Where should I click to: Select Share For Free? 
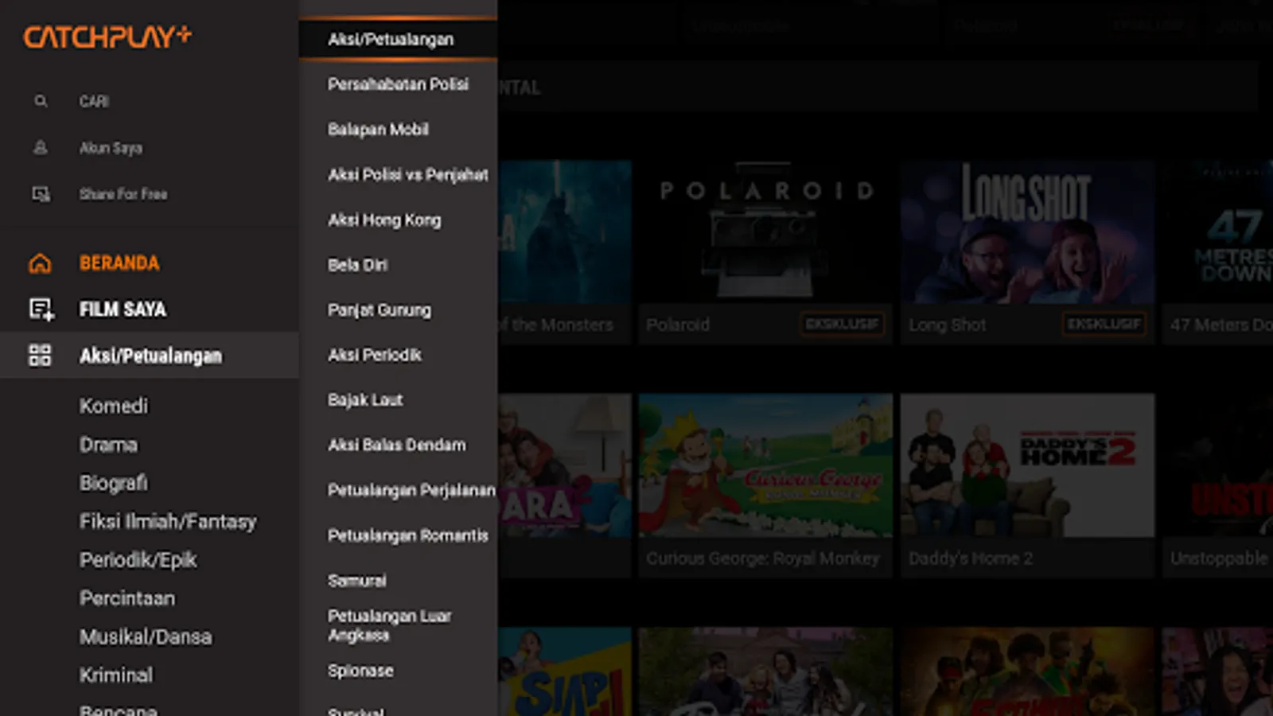[123, 194]
